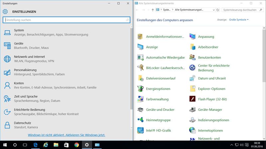The height and width of the screenshot is (149, 266).
Task: Show hidden system tray icons
Action: tap(232, 145)
